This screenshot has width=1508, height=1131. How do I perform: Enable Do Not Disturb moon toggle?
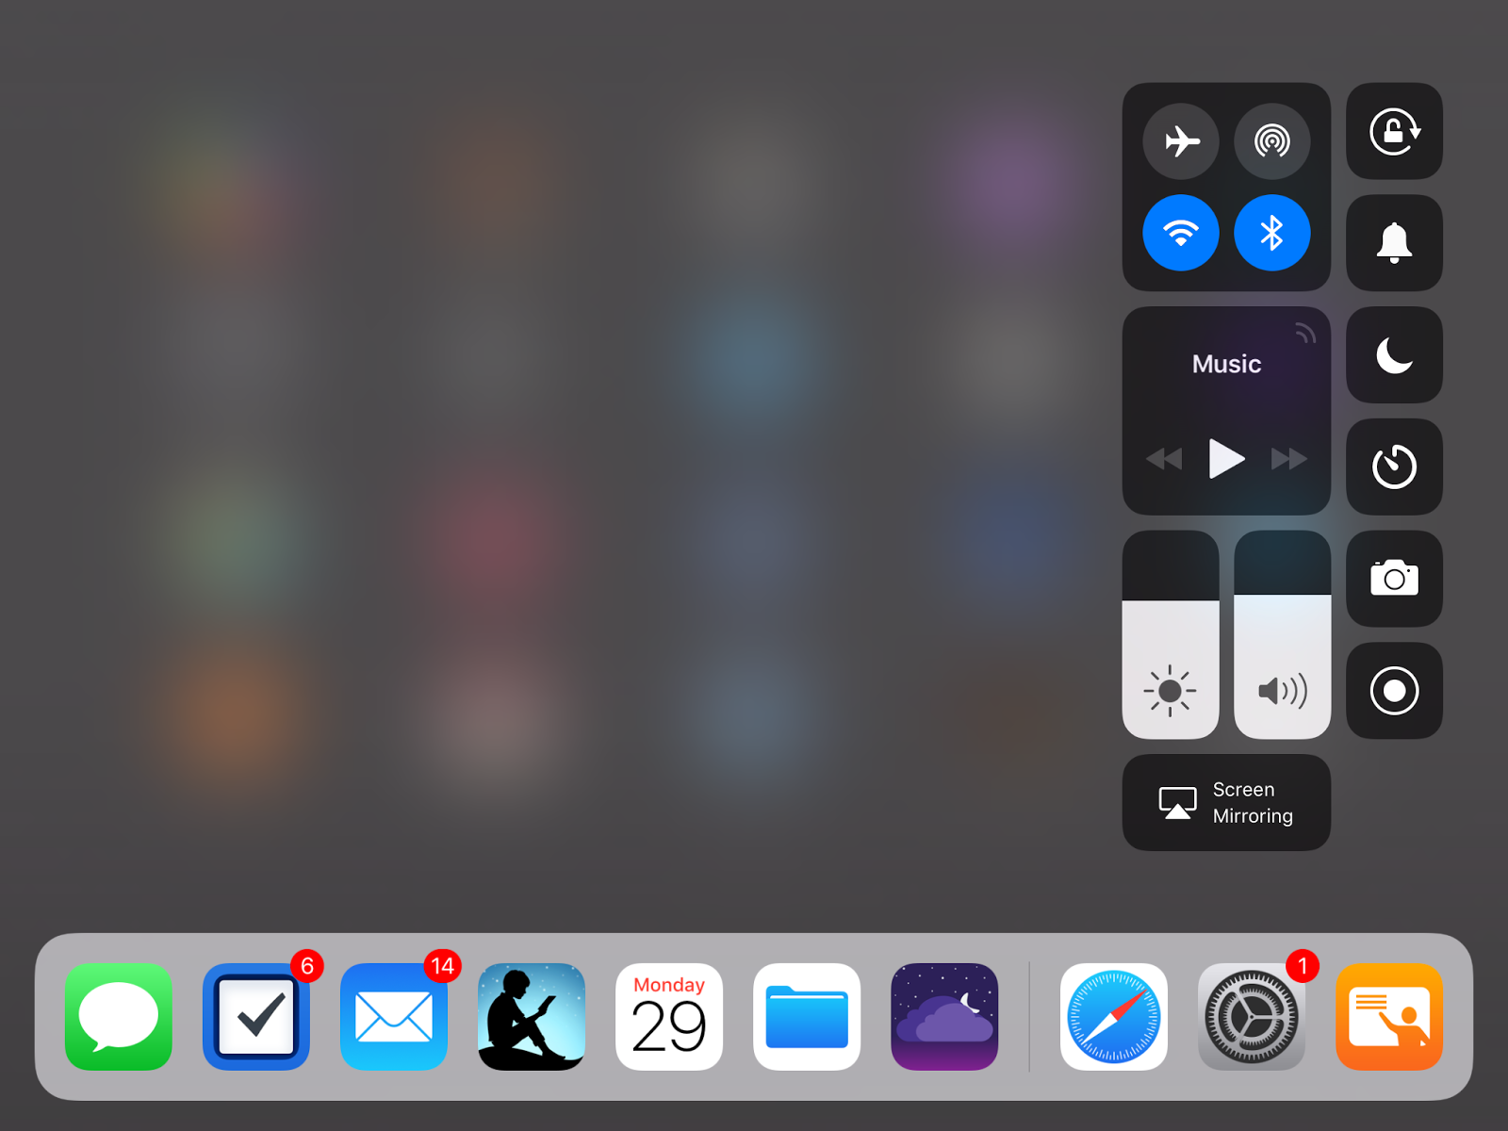pyautogui.click(x=1395, y=355)
